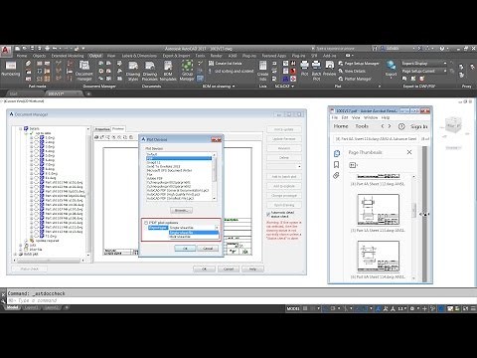
Task: Toggle the circle next to T1.dwg
Action: (x=37, y=237)
